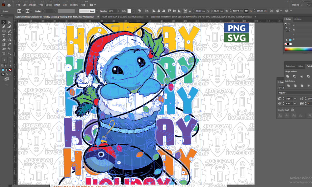312x187 pixels.
Task: Open Fill color dropdown in control bar
Action: pyautogui.click(x=23, y=11)
